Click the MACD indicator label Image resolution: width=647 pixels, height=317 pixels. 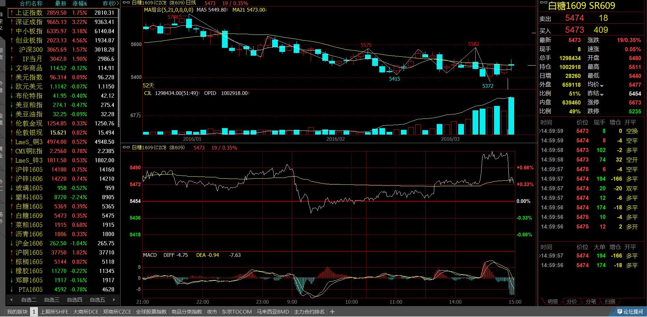pyautogui.click(x=150, y=255)
